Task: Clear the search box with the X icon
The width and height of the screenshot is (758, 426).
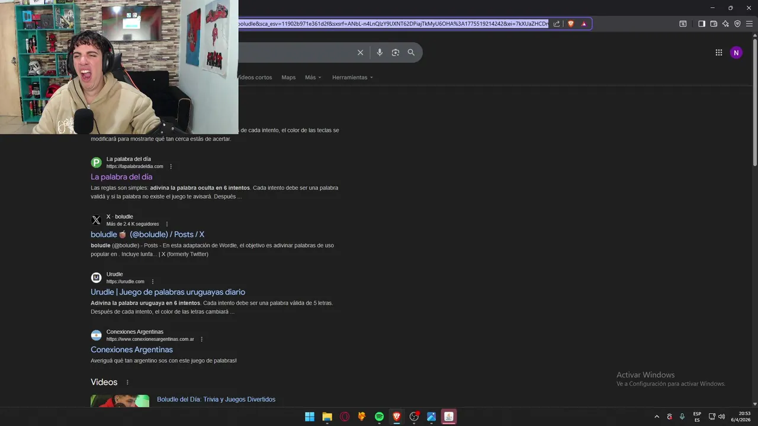Action: [360, 53]
